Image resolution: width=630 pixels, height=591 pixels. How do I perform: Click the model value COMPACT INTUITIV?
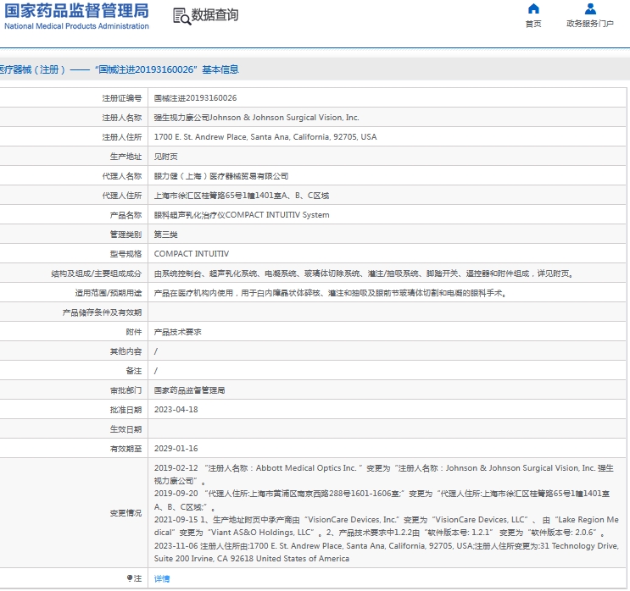pyautogui.click(x=192, y=253)
